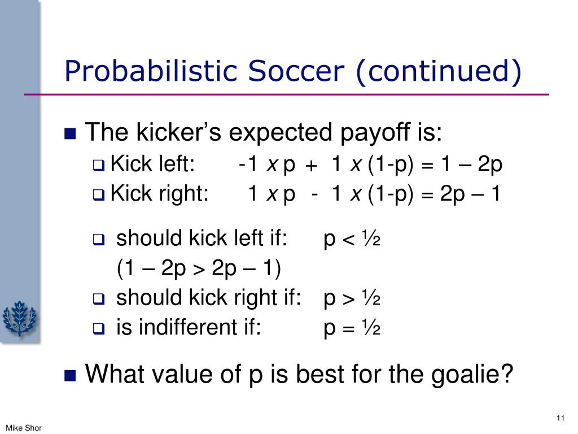Click the square bullet before 'What value of p'

(x=70, y=375)
